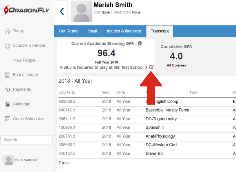236x172 pixels.
Task: Click the back chevron arrow button
Action: pos(62,12)
